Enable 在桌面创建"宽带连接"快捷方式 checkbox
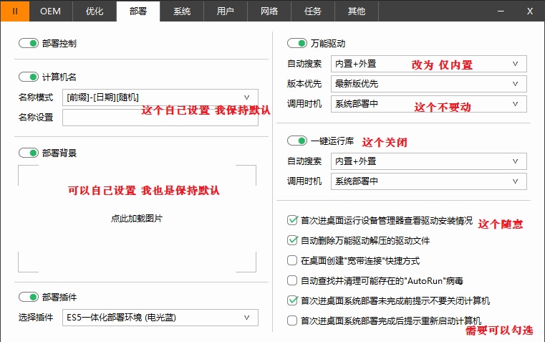The width and height of the screenshot is (545, 342). point(291,260)
